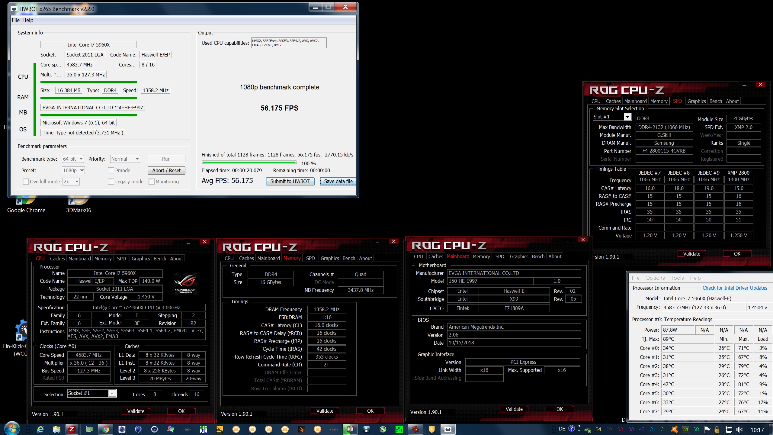Click Submit to HWBOT button
Image resolution: width=773 pixels, height=435 pixels.
click(290, 181)
